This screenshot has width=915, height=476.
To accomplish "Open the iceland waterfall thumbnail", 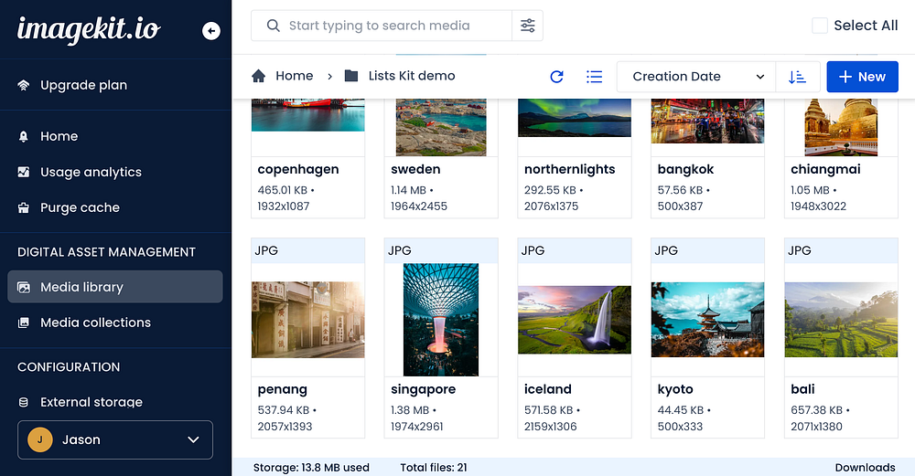I will [574, 317].
